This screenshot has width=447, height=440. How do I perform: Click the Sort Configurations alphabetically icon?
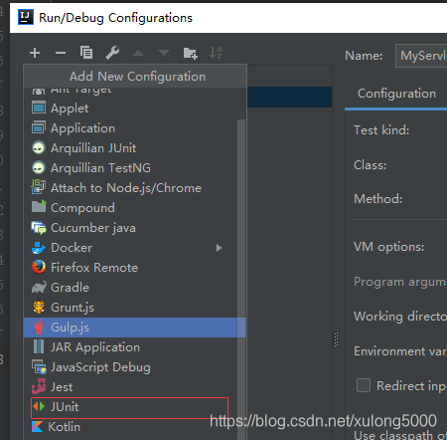[216, 53]
